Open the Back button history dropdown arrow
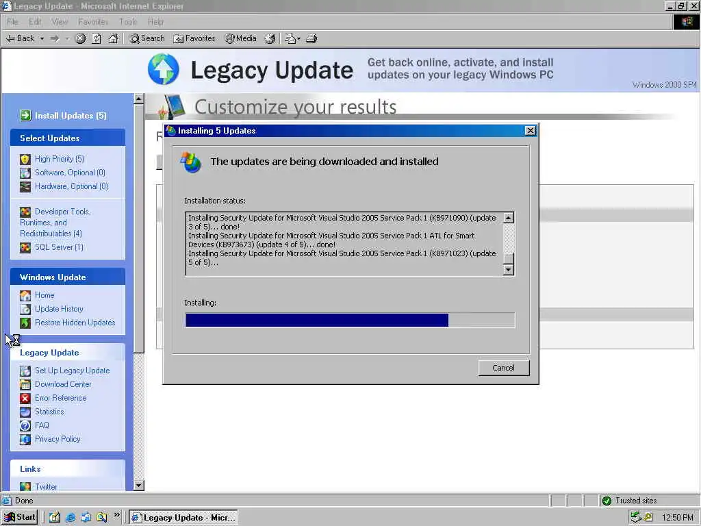The width and height of the screenshot is (701, 526). 42,39
